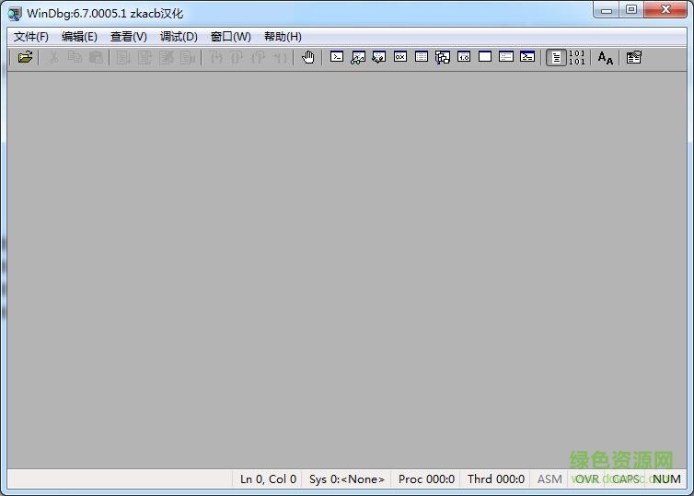Enable Source Mode On toggle
Image resolution: width=694 pixels, height=496 pixels.
(556, 57)
